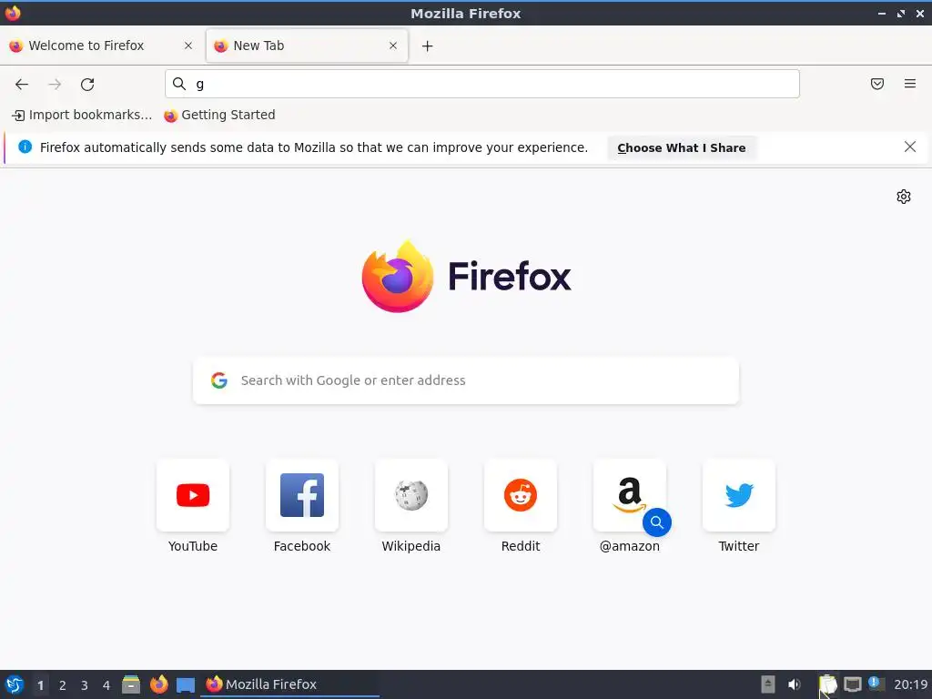Click the info icon in notification bar
932x699 pixels.
(x=25, y=147)
